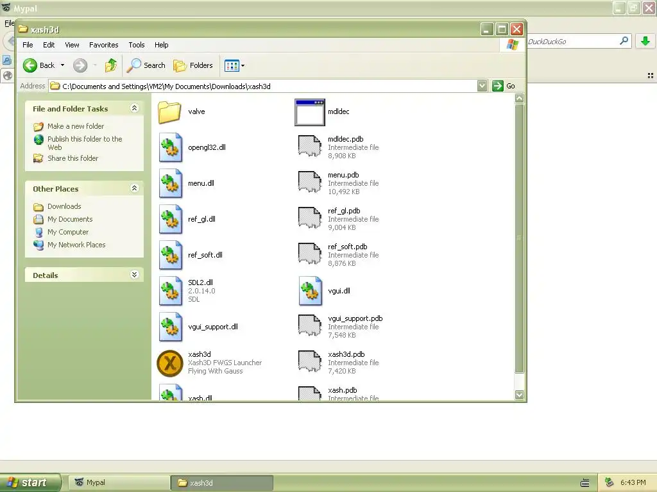The width and height of the screenshot is (657, 492).
Task: Select the mdldec application icon
Action: click(x=310, y=112)
